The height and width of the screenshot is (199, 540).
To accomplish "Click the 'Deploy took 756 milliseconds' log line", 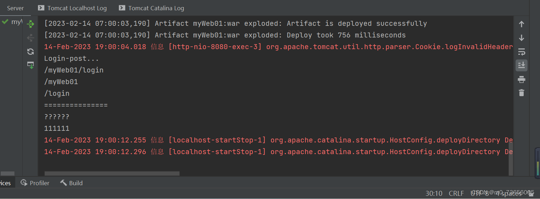I will coord(225,35).
